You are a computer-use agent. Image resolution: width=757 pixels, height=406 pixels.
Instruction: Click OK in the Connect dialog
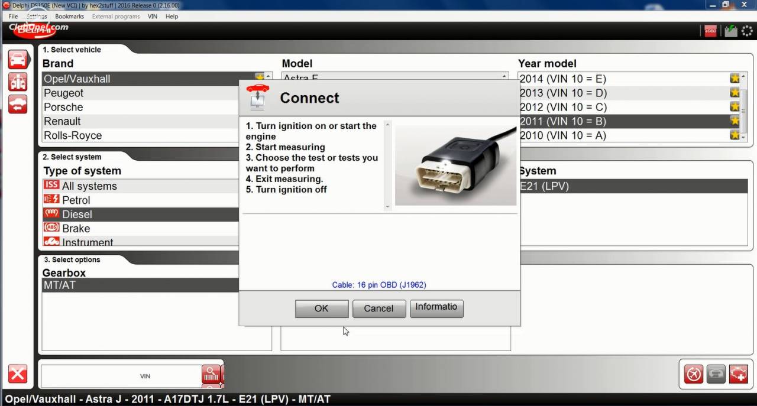(x=322, y=308)
